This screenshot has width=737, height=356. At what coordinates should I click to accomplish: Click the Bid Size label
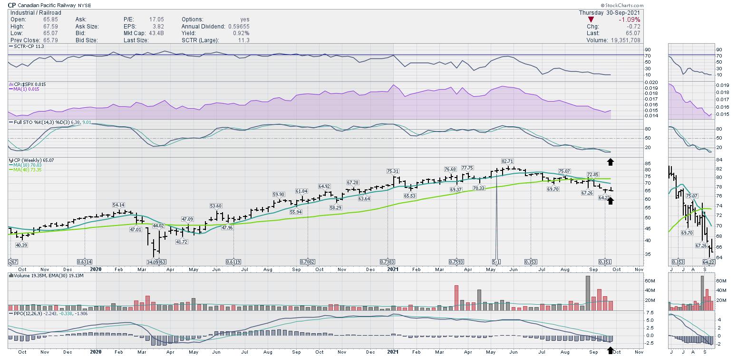[87, 40]
